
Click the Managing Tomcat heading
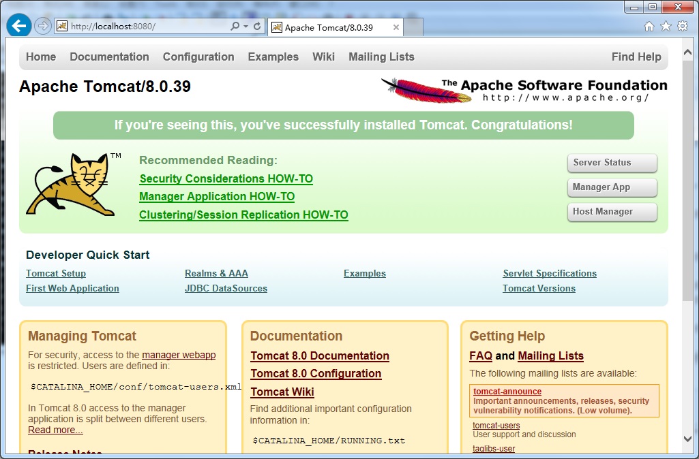(x=82, y=336)
